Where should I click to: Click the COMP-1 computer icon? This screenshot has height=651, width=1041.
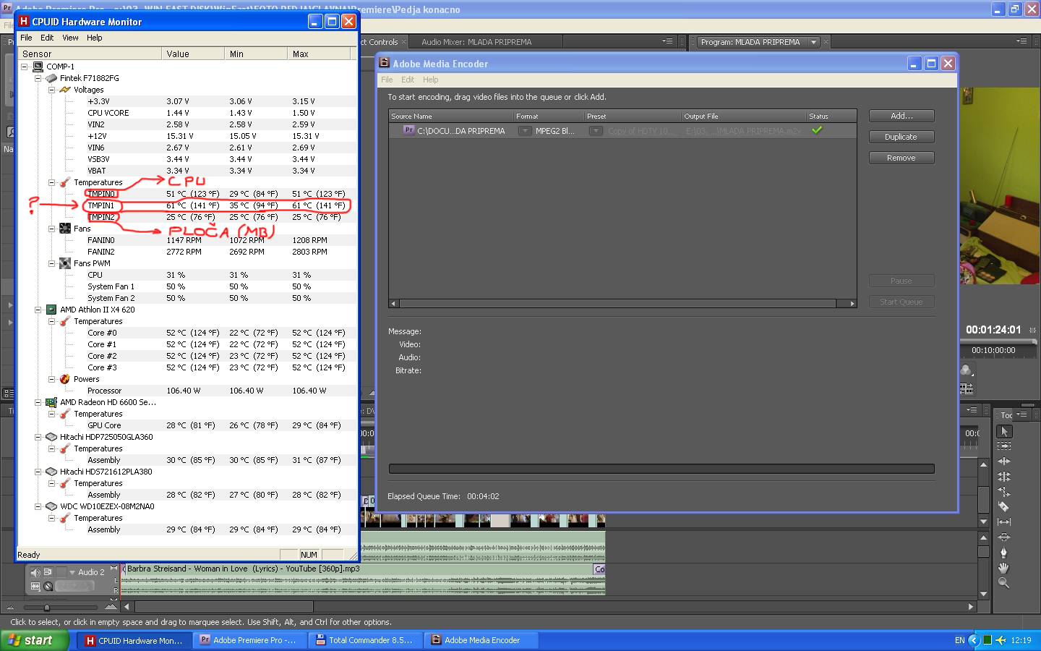(x=38, y=67)
